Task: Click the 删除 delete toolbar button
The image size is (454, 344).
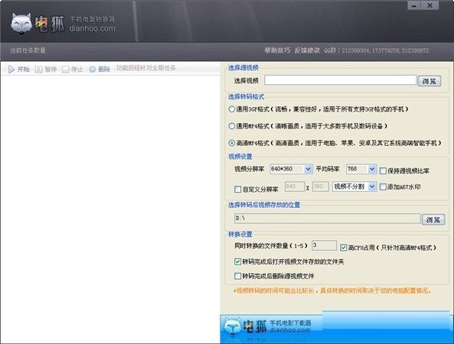Action: tap(100, 70)
